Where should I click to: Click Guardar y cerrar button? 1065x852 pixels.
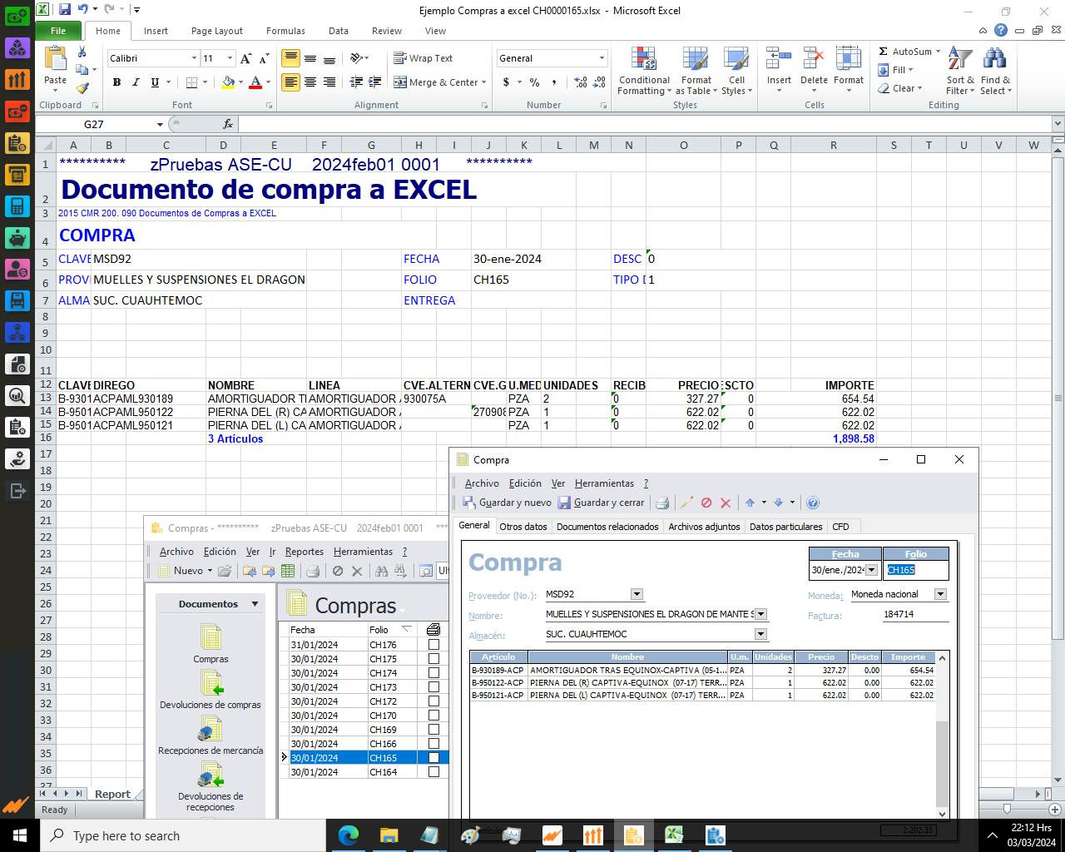601,503
